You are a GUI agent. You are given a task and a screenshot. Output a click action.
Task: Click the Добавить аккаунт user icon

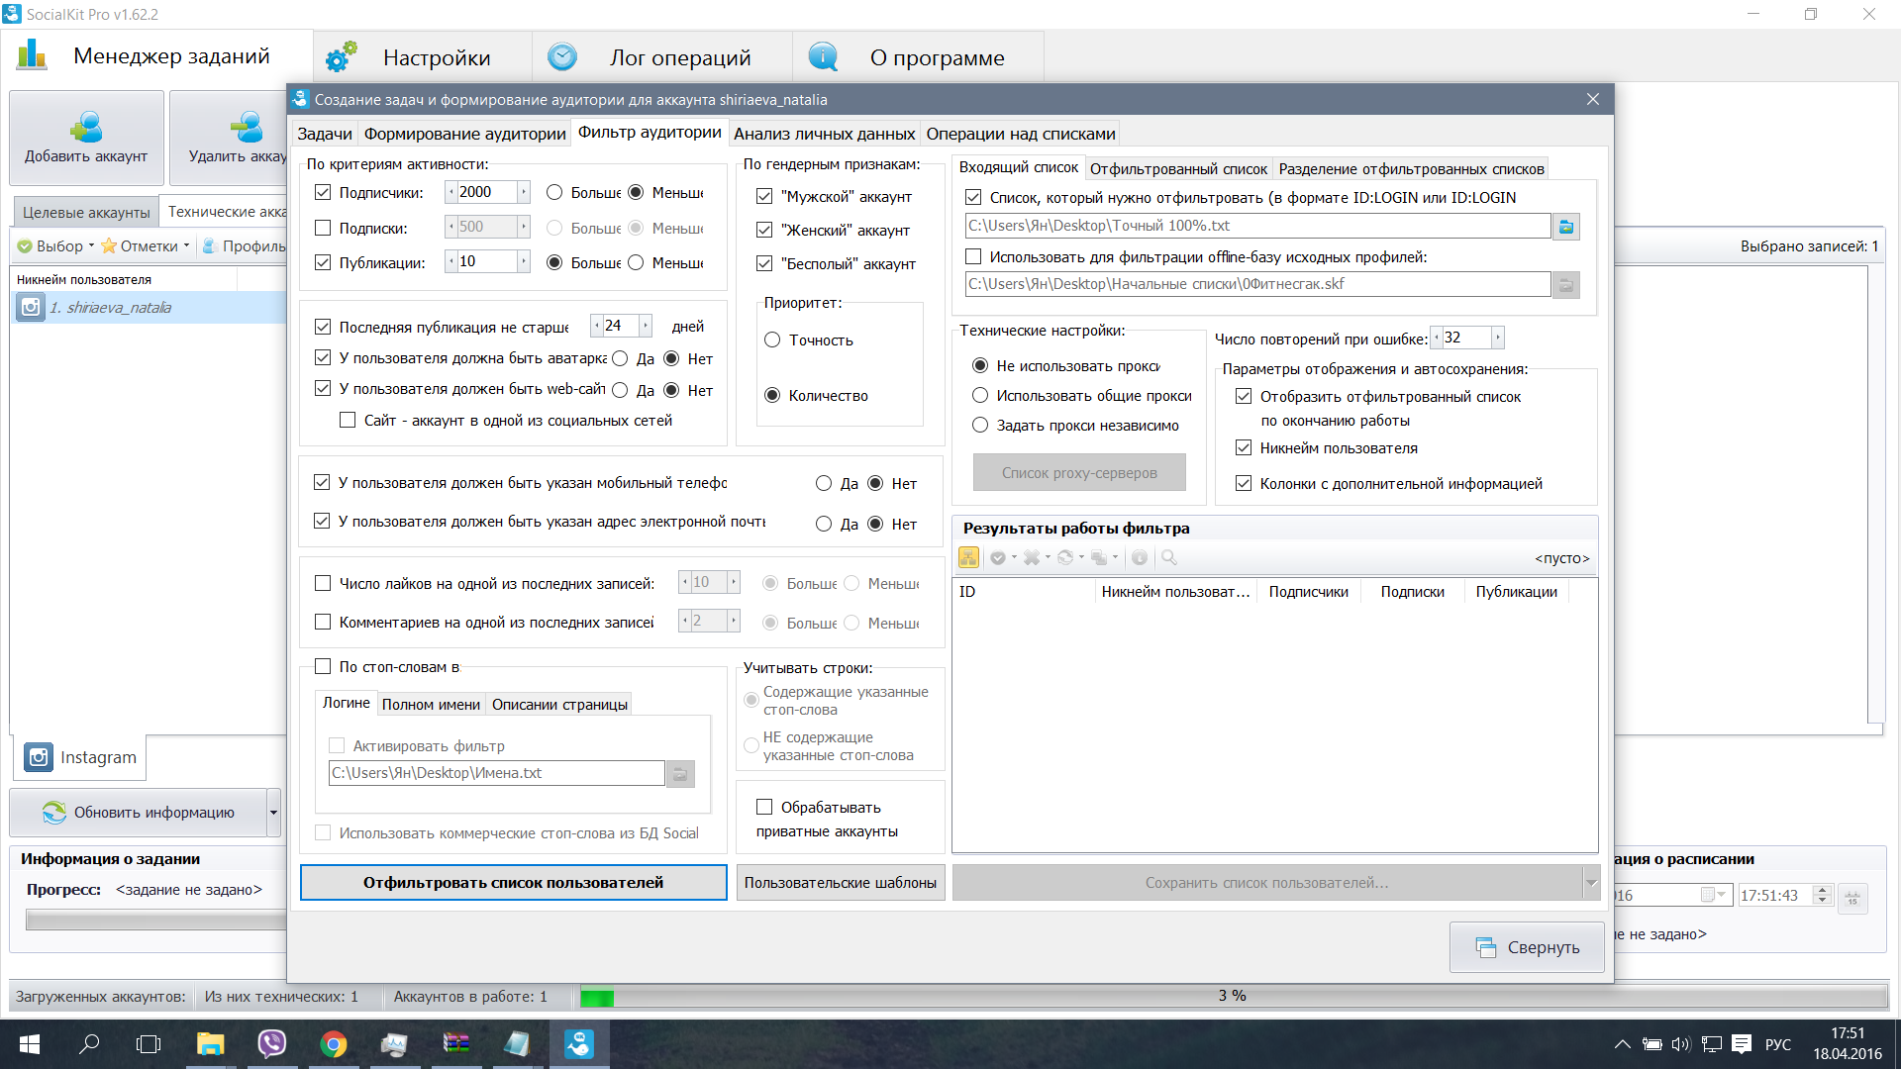pos(86,127)
